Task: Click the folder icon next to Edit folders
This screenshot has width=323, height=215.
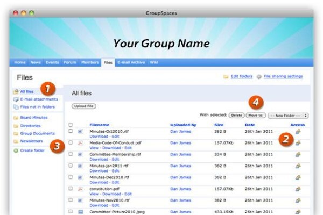Action: 226,77
